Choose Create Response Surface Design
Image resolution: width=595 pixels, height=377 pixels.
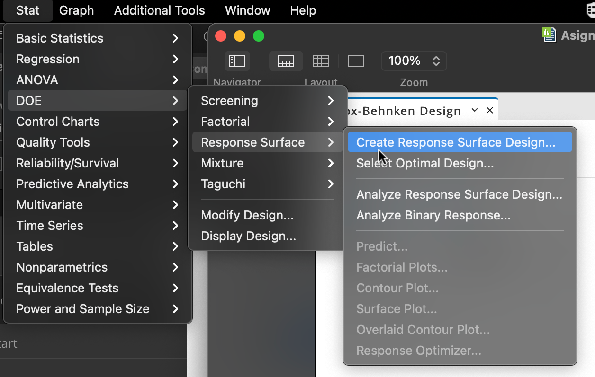[x=456, y=142]
